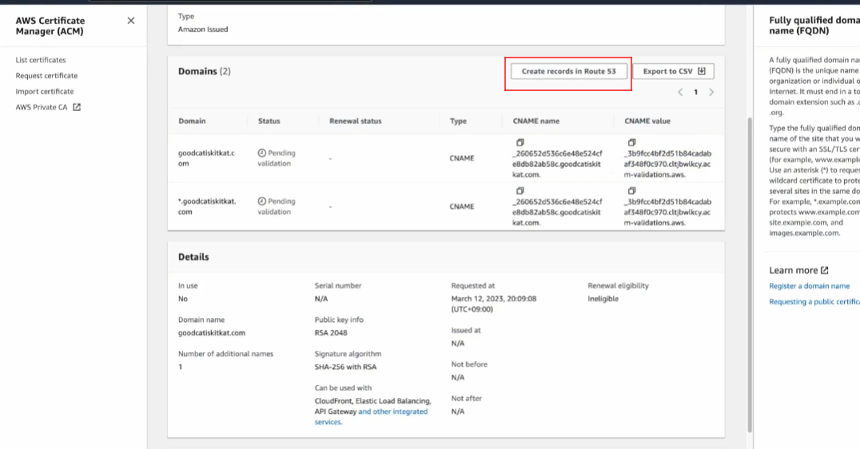Go to previous page of domains

[680, 92]
